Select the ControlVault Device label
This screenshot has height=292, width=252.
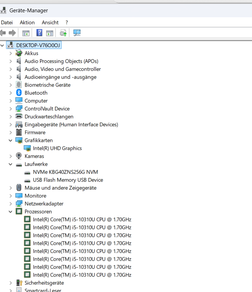(47, 109)
